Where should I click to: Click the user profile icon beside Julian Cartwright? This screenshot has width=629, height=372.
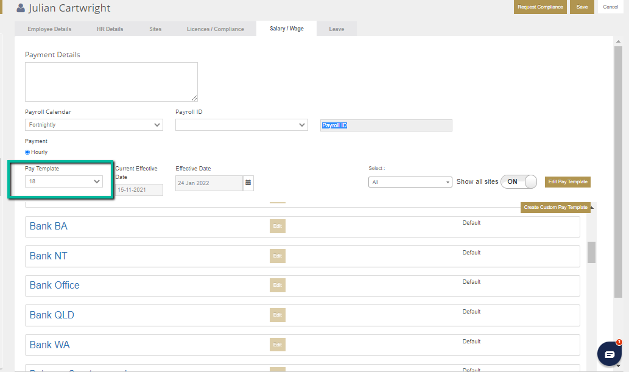click(x=21, y=8)
